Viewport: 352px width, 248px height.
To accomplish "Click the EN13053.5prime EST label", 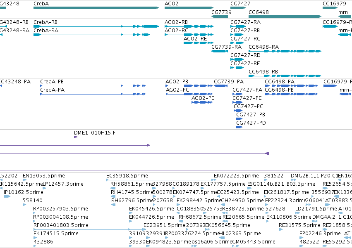I will point(44,176).
